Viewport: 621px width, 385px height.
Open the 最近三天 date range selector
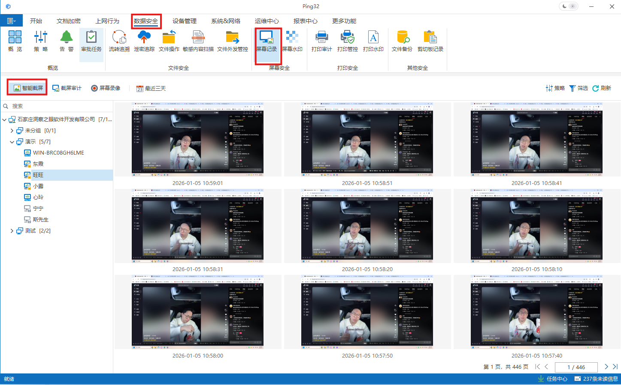coord(151,89)
